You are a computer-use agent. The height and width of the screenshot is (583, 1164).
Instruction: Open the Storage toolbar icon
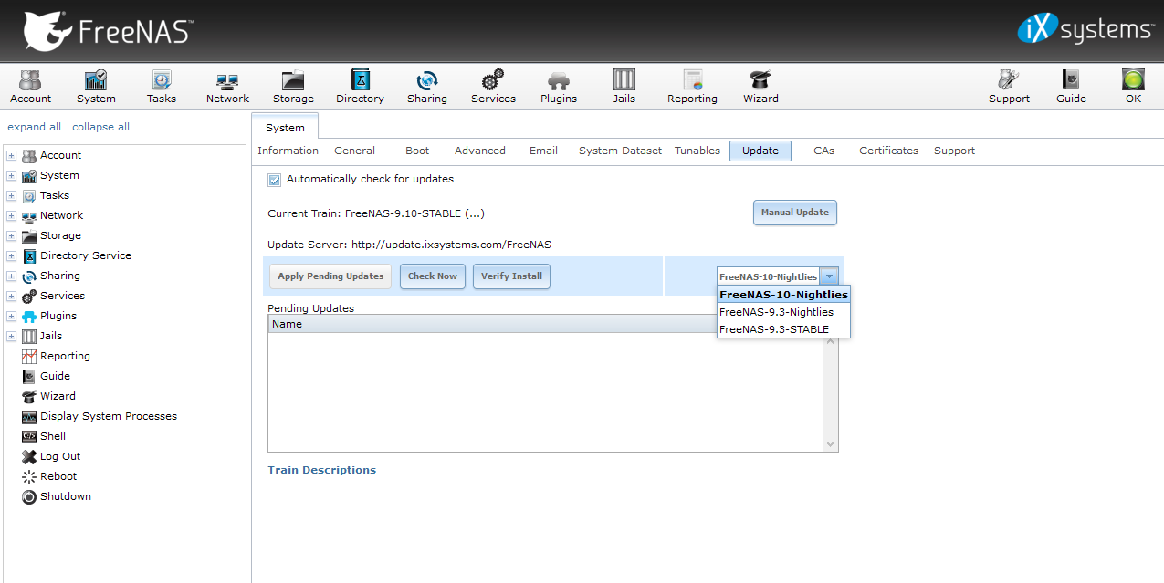pos(293,87)
